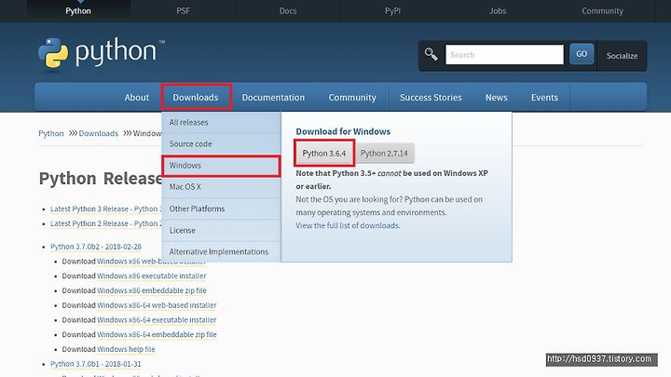Image resolution: width=671 pixels, height=377 pixels.
Task: Focus the Search input field
Action: tap(504, 55)
